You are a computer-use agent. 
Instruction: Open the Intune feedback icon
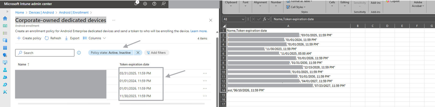pyautogui.click(x=163, y=4)
